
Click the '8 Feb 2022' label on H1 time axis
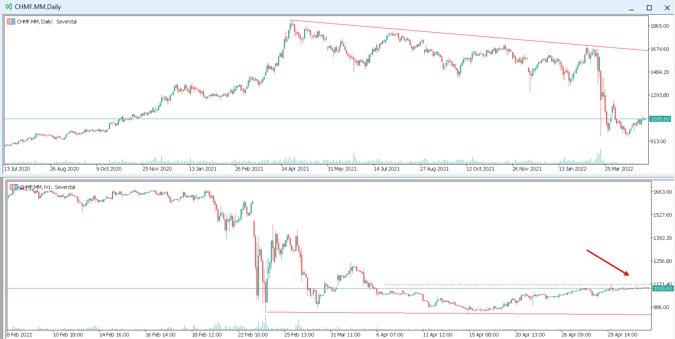[20, 335]
